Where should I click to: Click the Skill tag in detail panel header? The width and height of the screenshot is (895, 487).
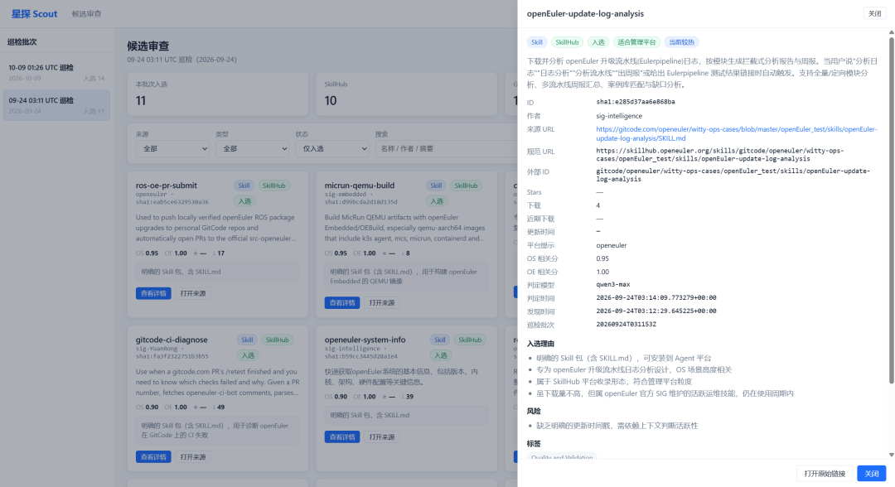point(537,42)
